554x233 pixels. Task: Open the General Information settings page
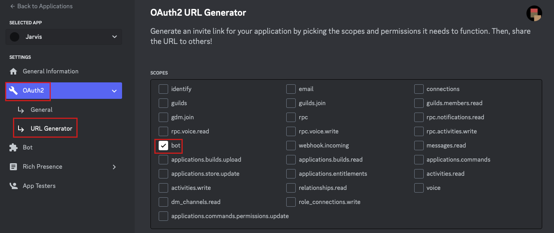pos(50,71)
